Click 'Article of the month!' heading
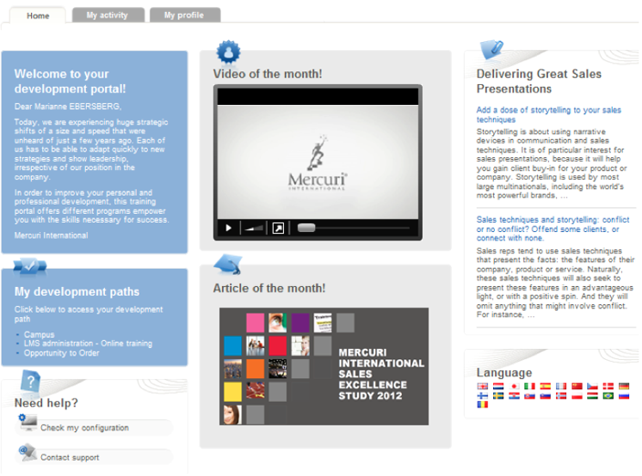The width and height of the screenshot is (642, 476). (x=269, y=288)
